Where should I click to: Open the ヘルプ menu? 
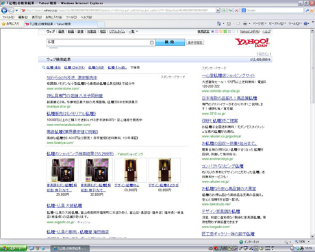click(x=86, y=17)
